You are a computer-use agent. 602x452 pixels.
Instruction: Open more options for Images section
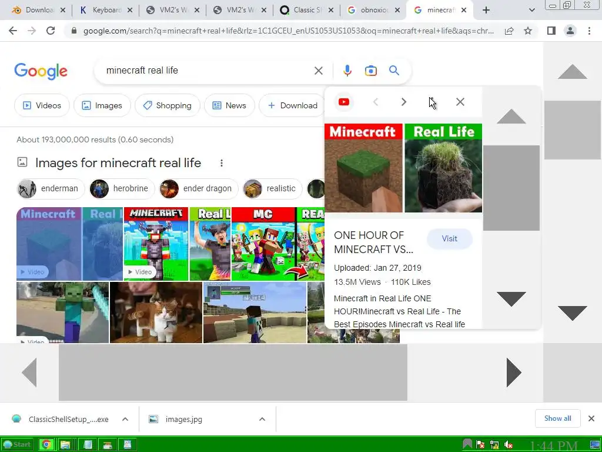222,163
